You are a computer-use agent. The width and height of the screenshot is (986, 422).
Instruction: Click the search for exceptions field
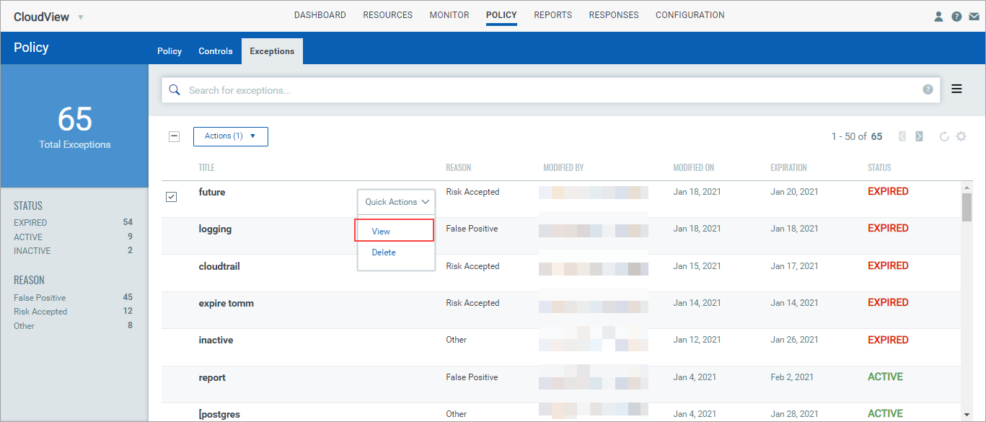(550, 90)
